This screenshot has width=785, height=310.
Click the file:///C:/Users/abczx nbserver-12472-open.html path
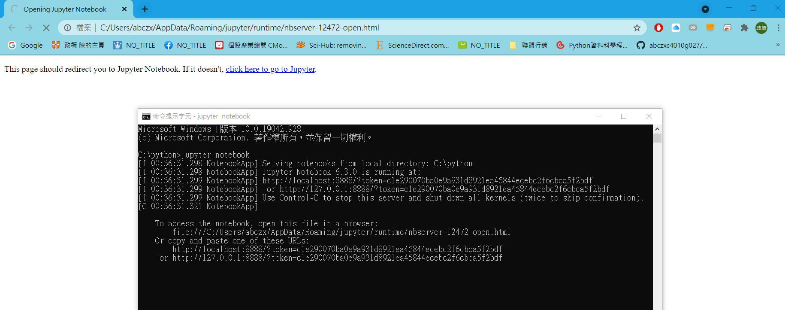pyautogui.click(x=341, y=232)
